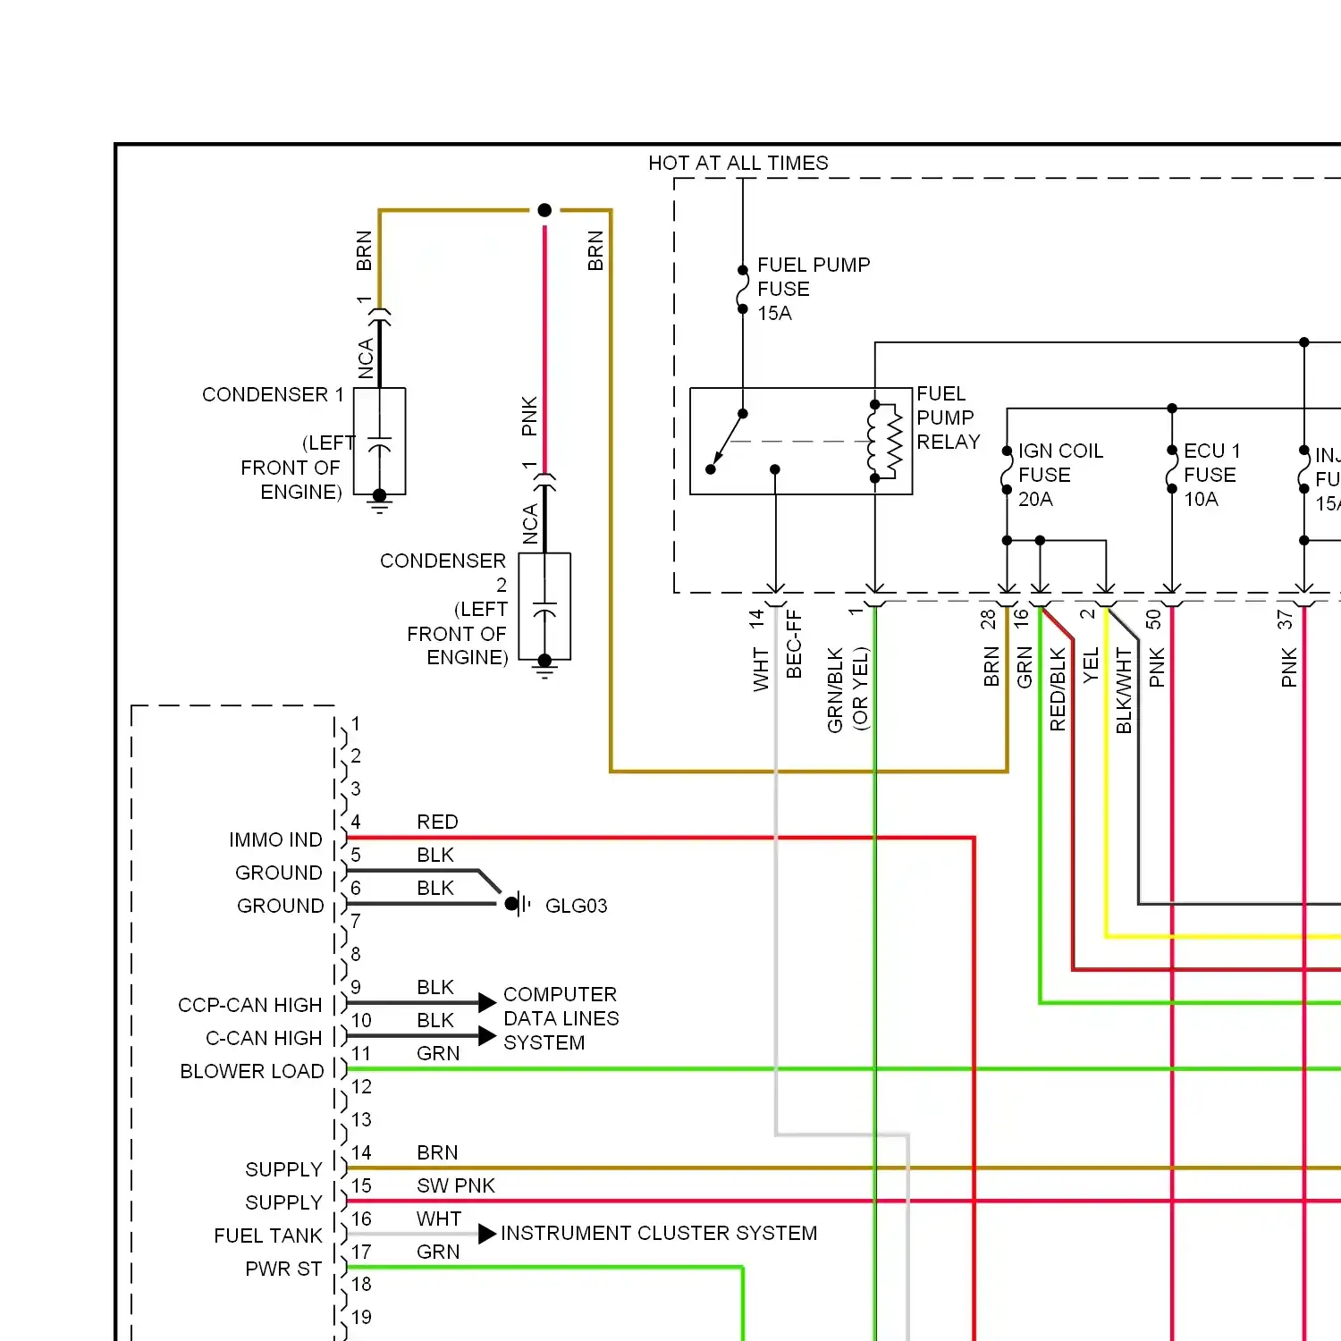Click the GROUND label at pin 5
Image resolution: width=1341 pixels, height=1341 pixels.
[x=279, y=873]
